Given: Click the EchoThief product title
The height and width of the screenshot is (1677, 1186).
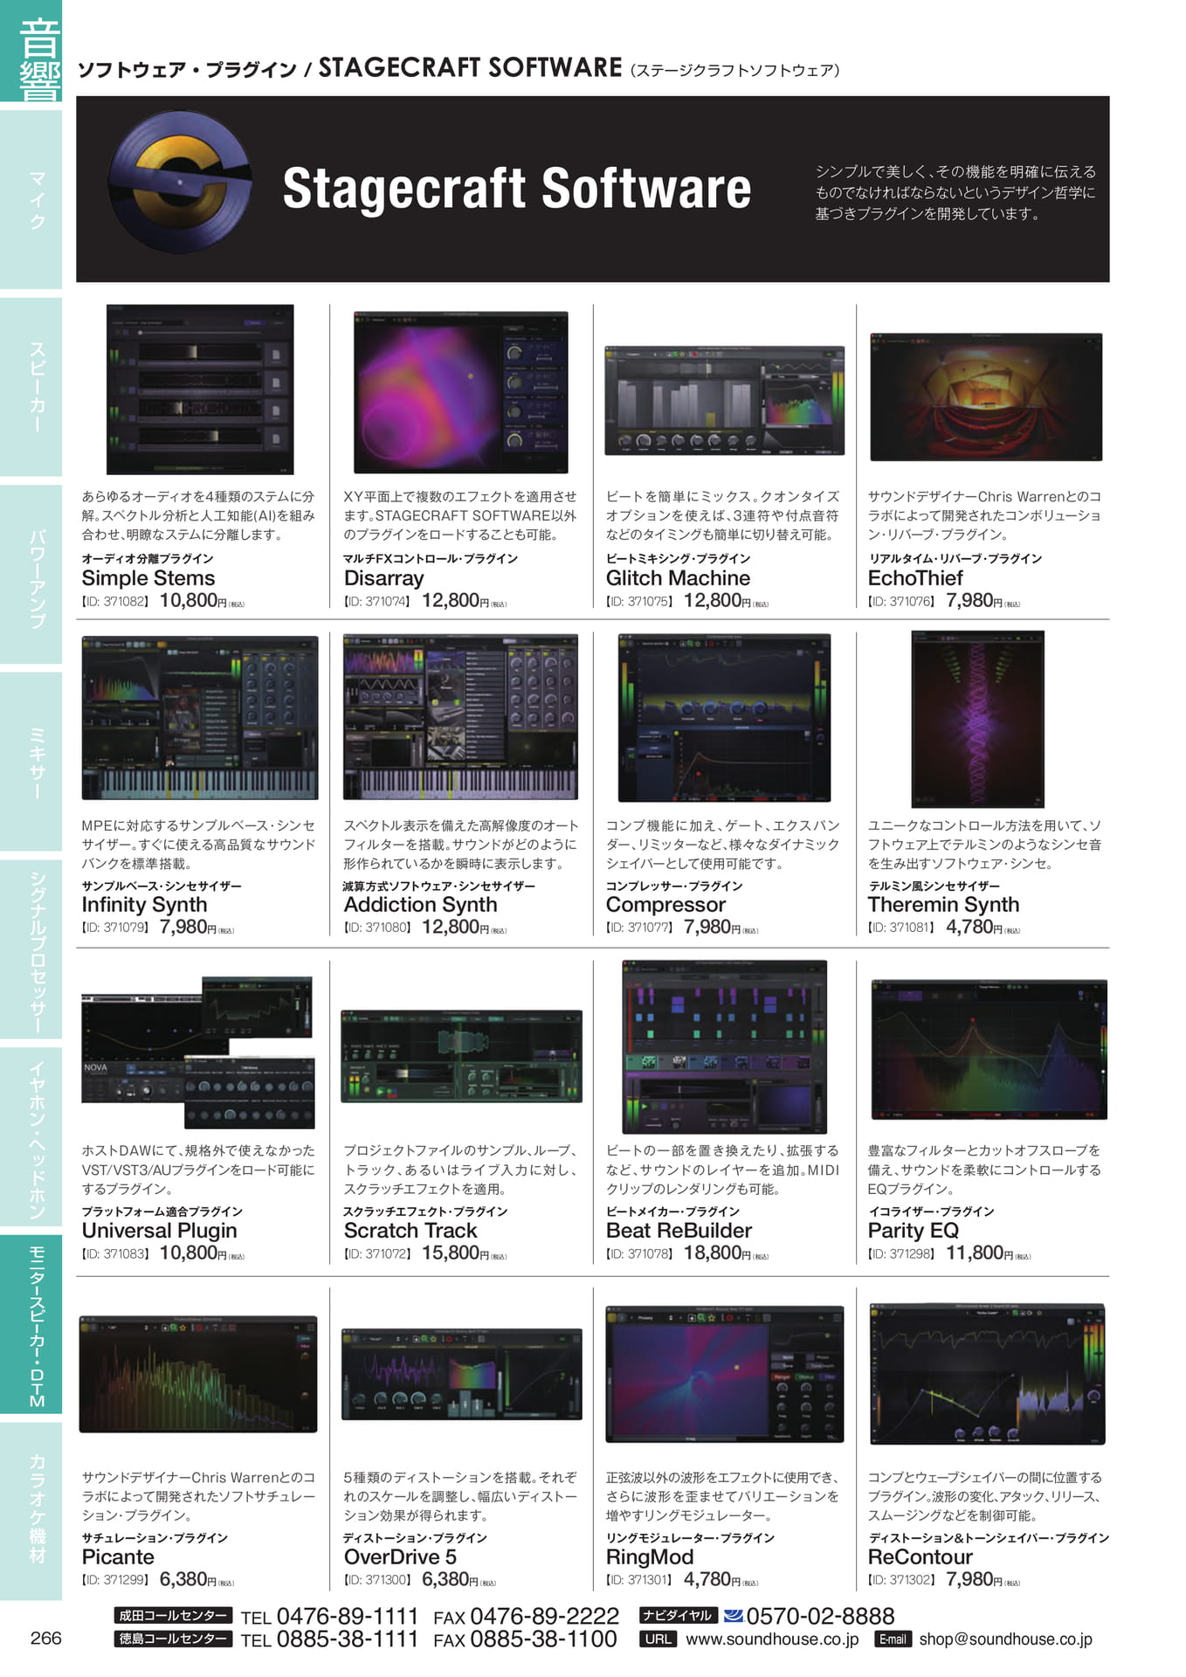Looking at the screenshot, I should (x=915, y=578).
